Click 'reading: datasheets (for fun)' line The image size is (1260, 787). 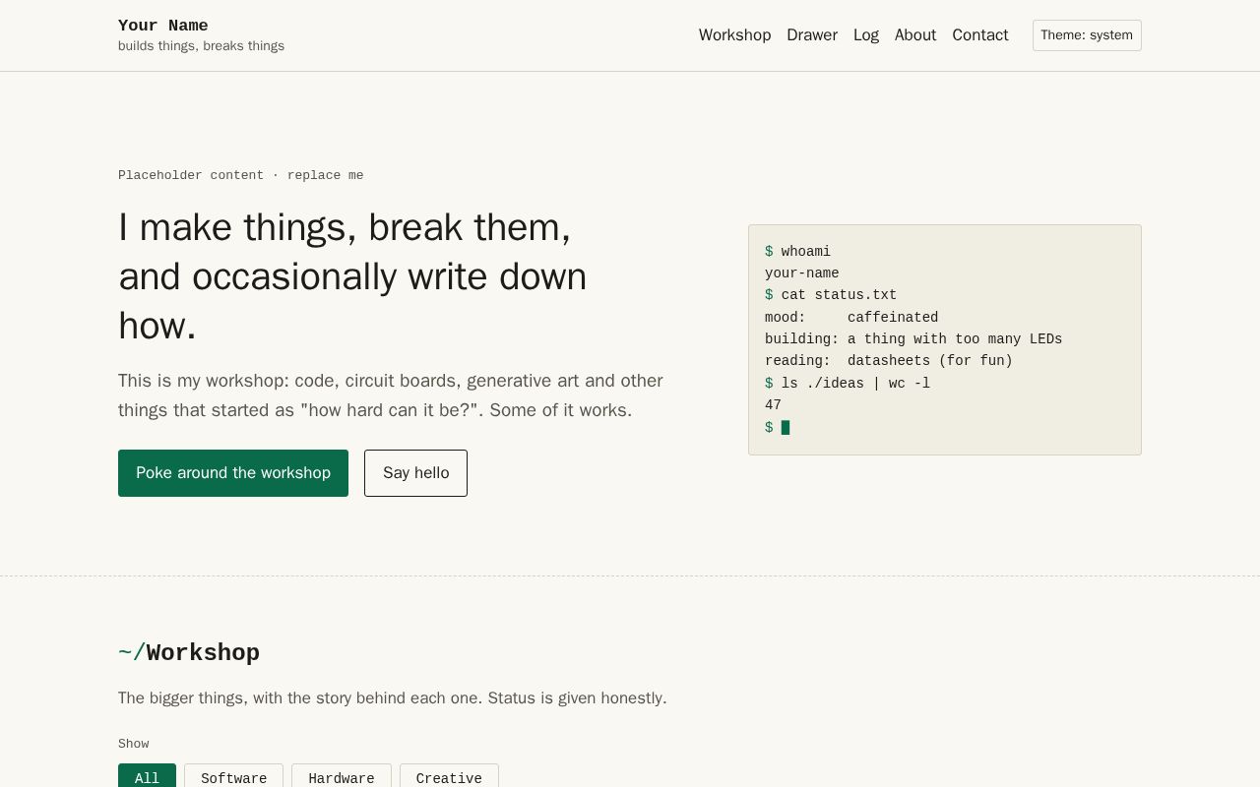pos(889,361)
